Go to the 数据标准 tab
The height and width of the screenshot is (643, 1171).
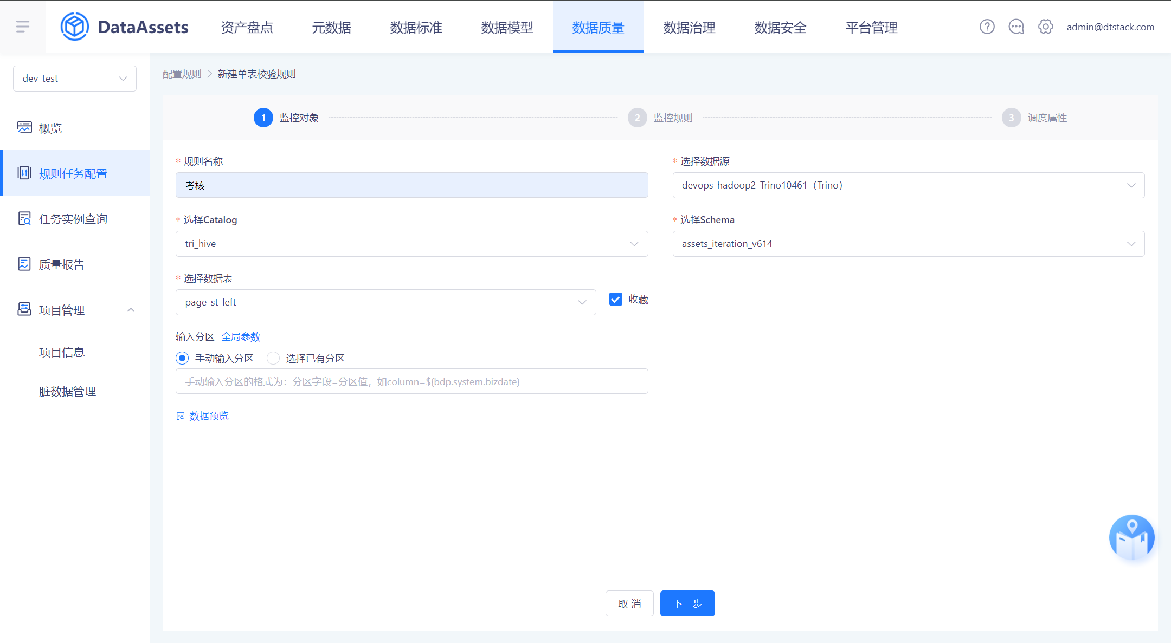click(x=416, y=27)
